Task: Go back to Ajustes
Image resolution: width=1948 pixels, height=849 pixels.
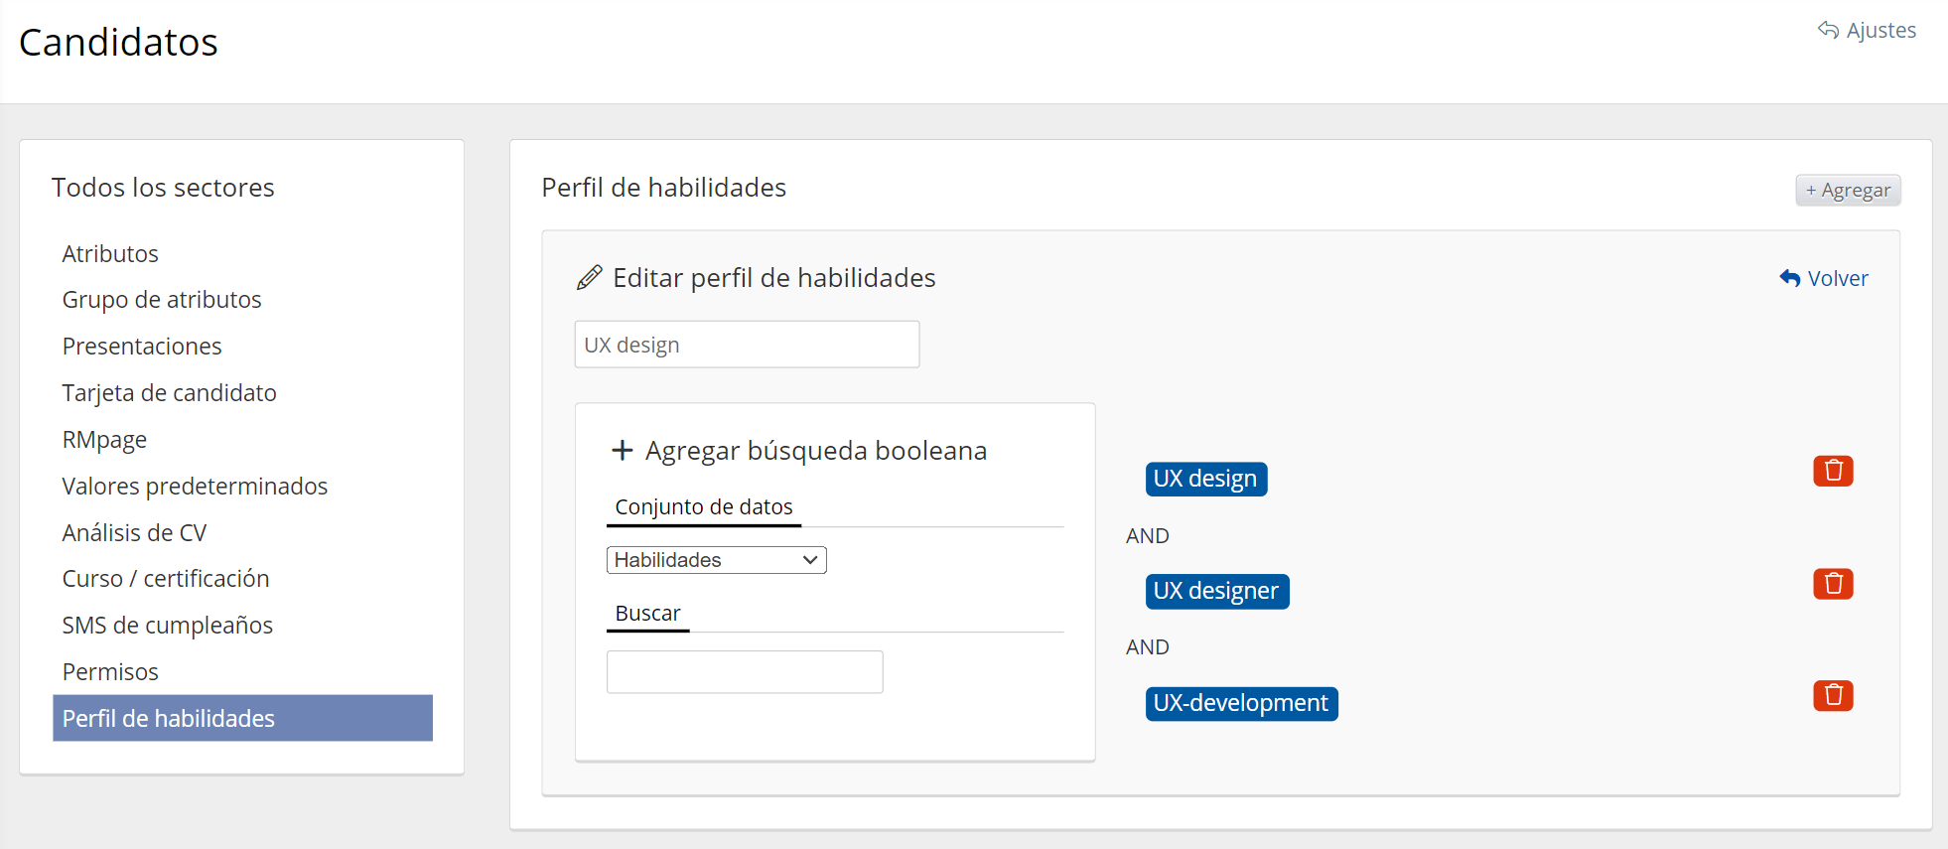Action: 1867,31
